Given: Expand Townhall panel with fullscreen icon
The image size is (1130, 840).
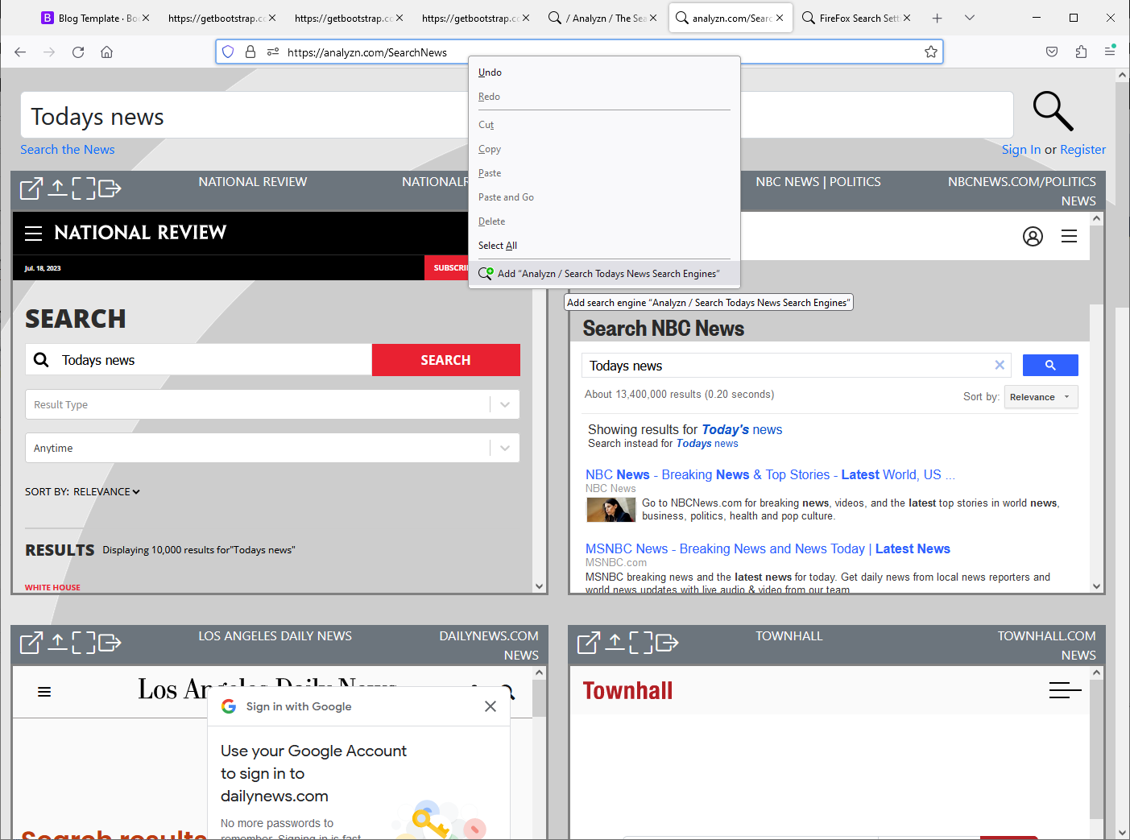Looking at the screenshot, I should tap(641, 643).
